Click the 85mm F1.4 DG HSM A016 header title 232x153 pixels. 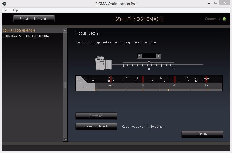[x=139, y=19]
